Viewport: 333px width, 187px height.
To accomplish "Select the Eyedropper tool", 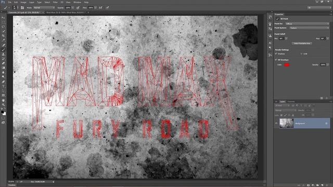I will 3,41.
